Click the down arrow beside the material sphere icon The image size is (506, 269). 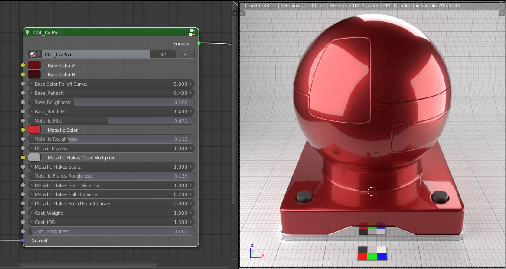click(39, 56)
